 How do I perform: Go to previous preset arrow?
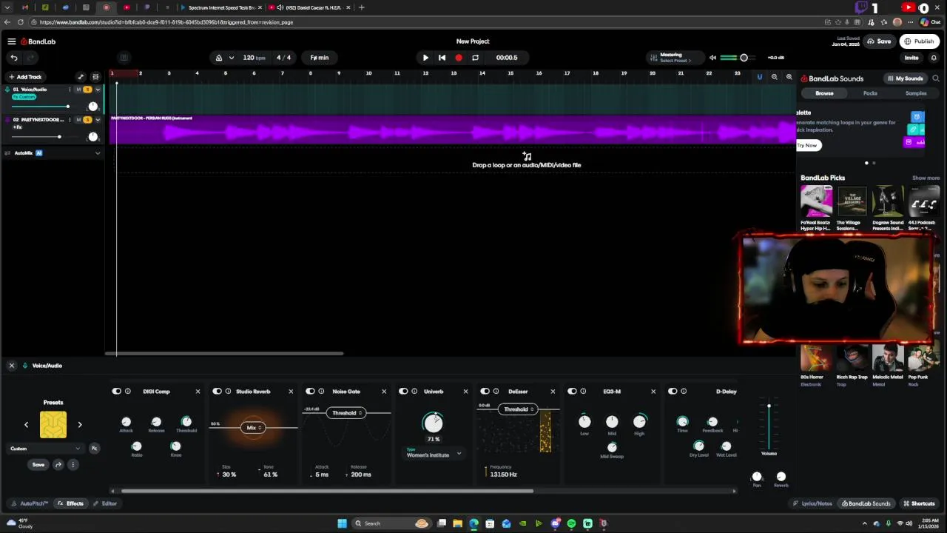pyautogui.click(x=26, y=425)
